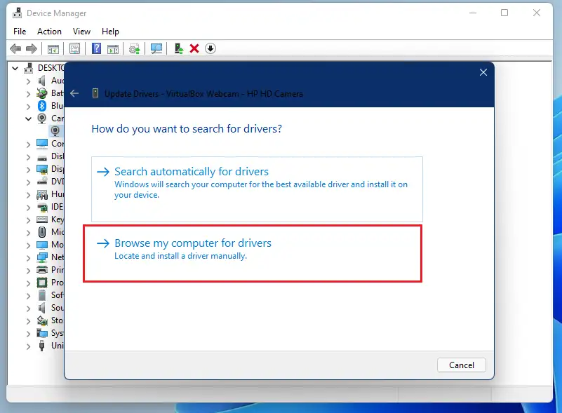Click the 'How do you want to search for drivers?' heading

[x=187, y=128]
